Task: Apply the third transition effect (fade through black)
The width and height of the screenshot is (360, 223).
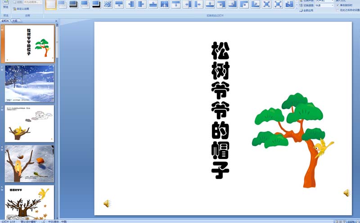Action: pyautogui.click(x=73, y=4)
